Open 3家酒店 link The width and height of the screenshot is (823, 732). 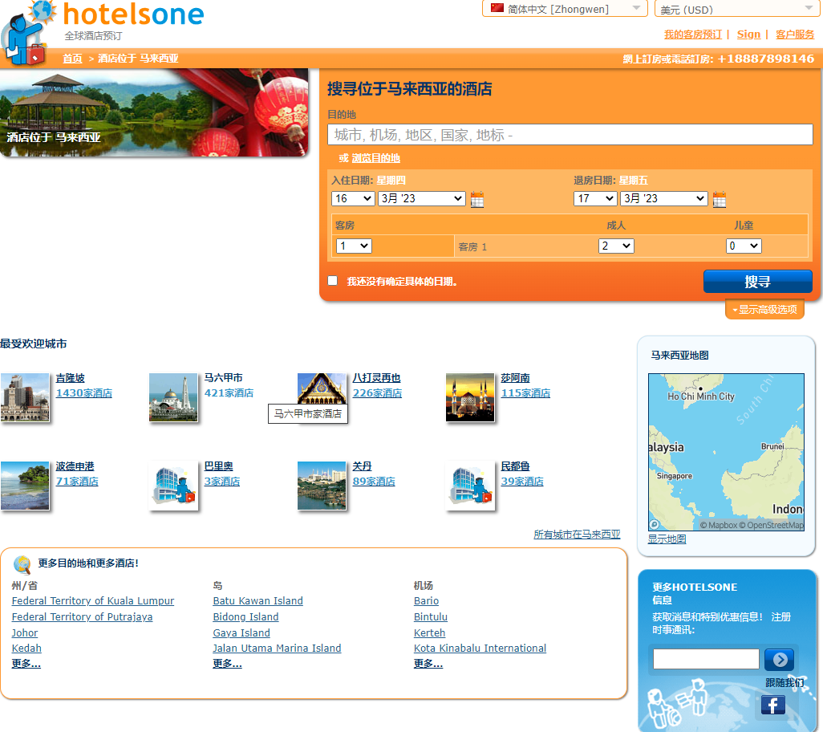coord(222,481)
